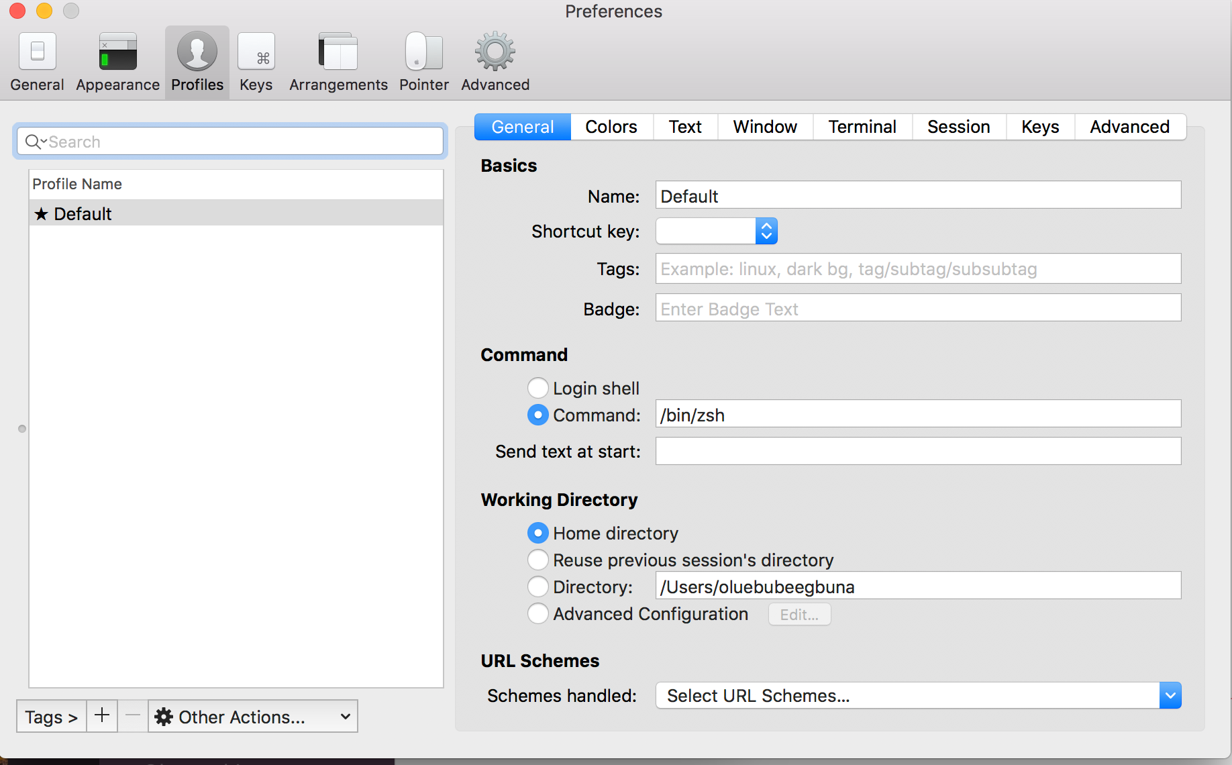Expand the Select URL Schemes dropdown
Viewport: 1232px width, 765px height.
click(x=918, y=696)
